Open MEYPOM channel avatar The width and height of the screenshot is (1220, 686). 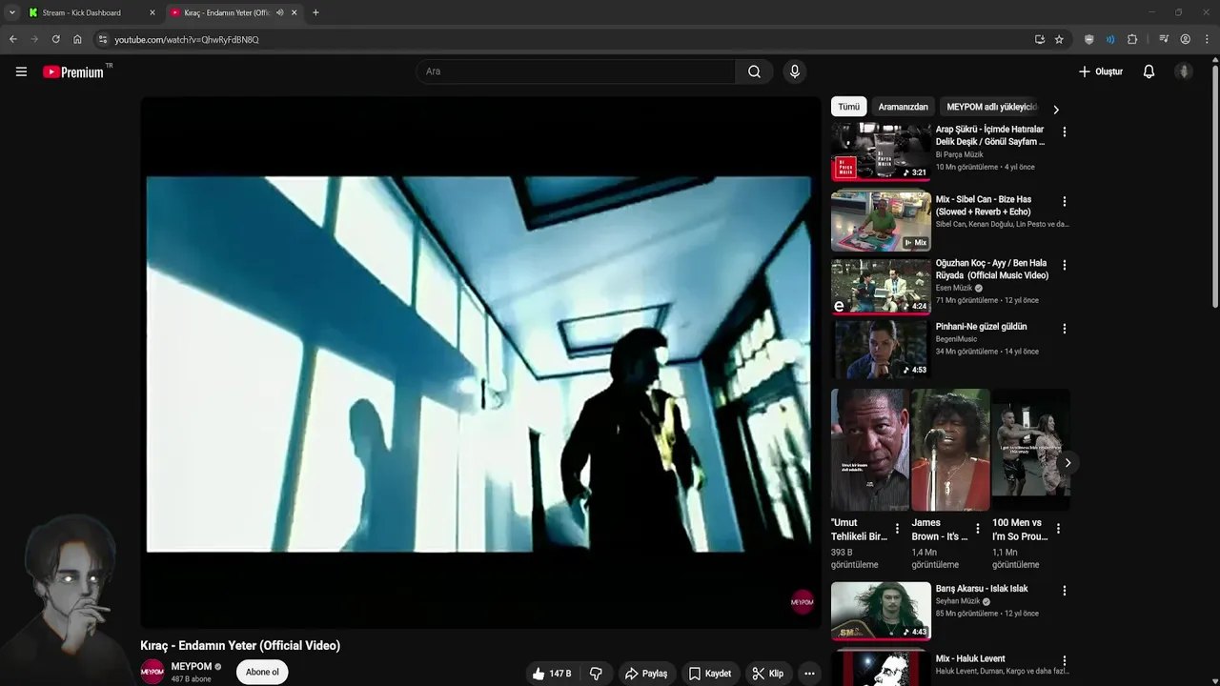click(152, 672)
